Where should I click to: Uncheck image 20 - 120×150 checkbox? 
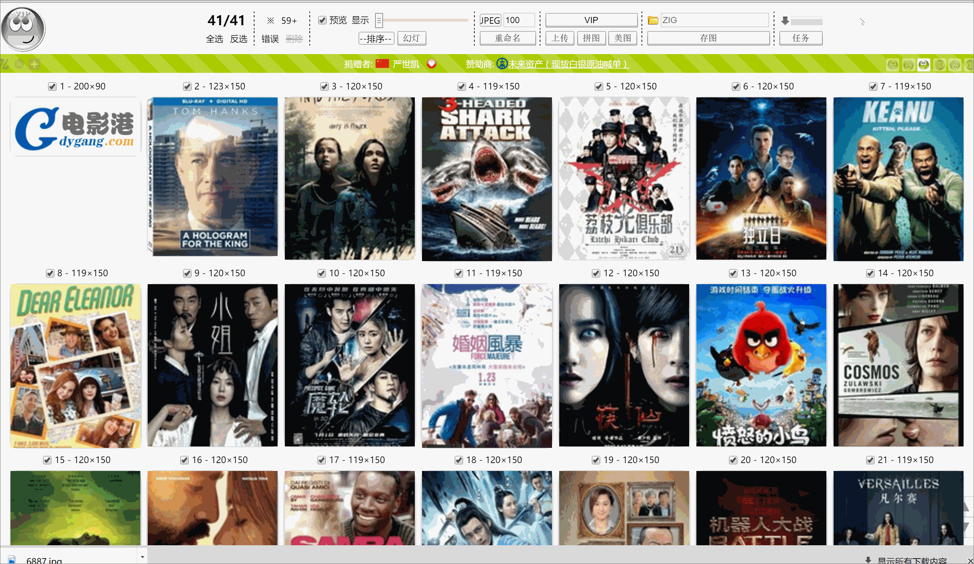point(733,460)
